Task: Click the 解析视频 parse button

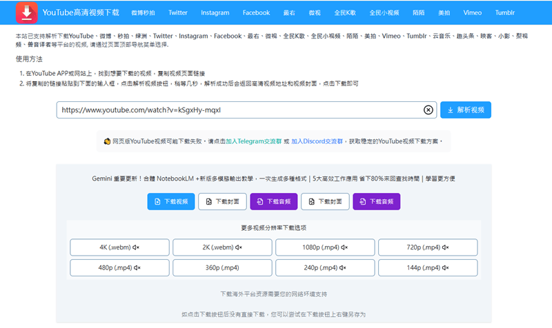Action: pos(465,110)
